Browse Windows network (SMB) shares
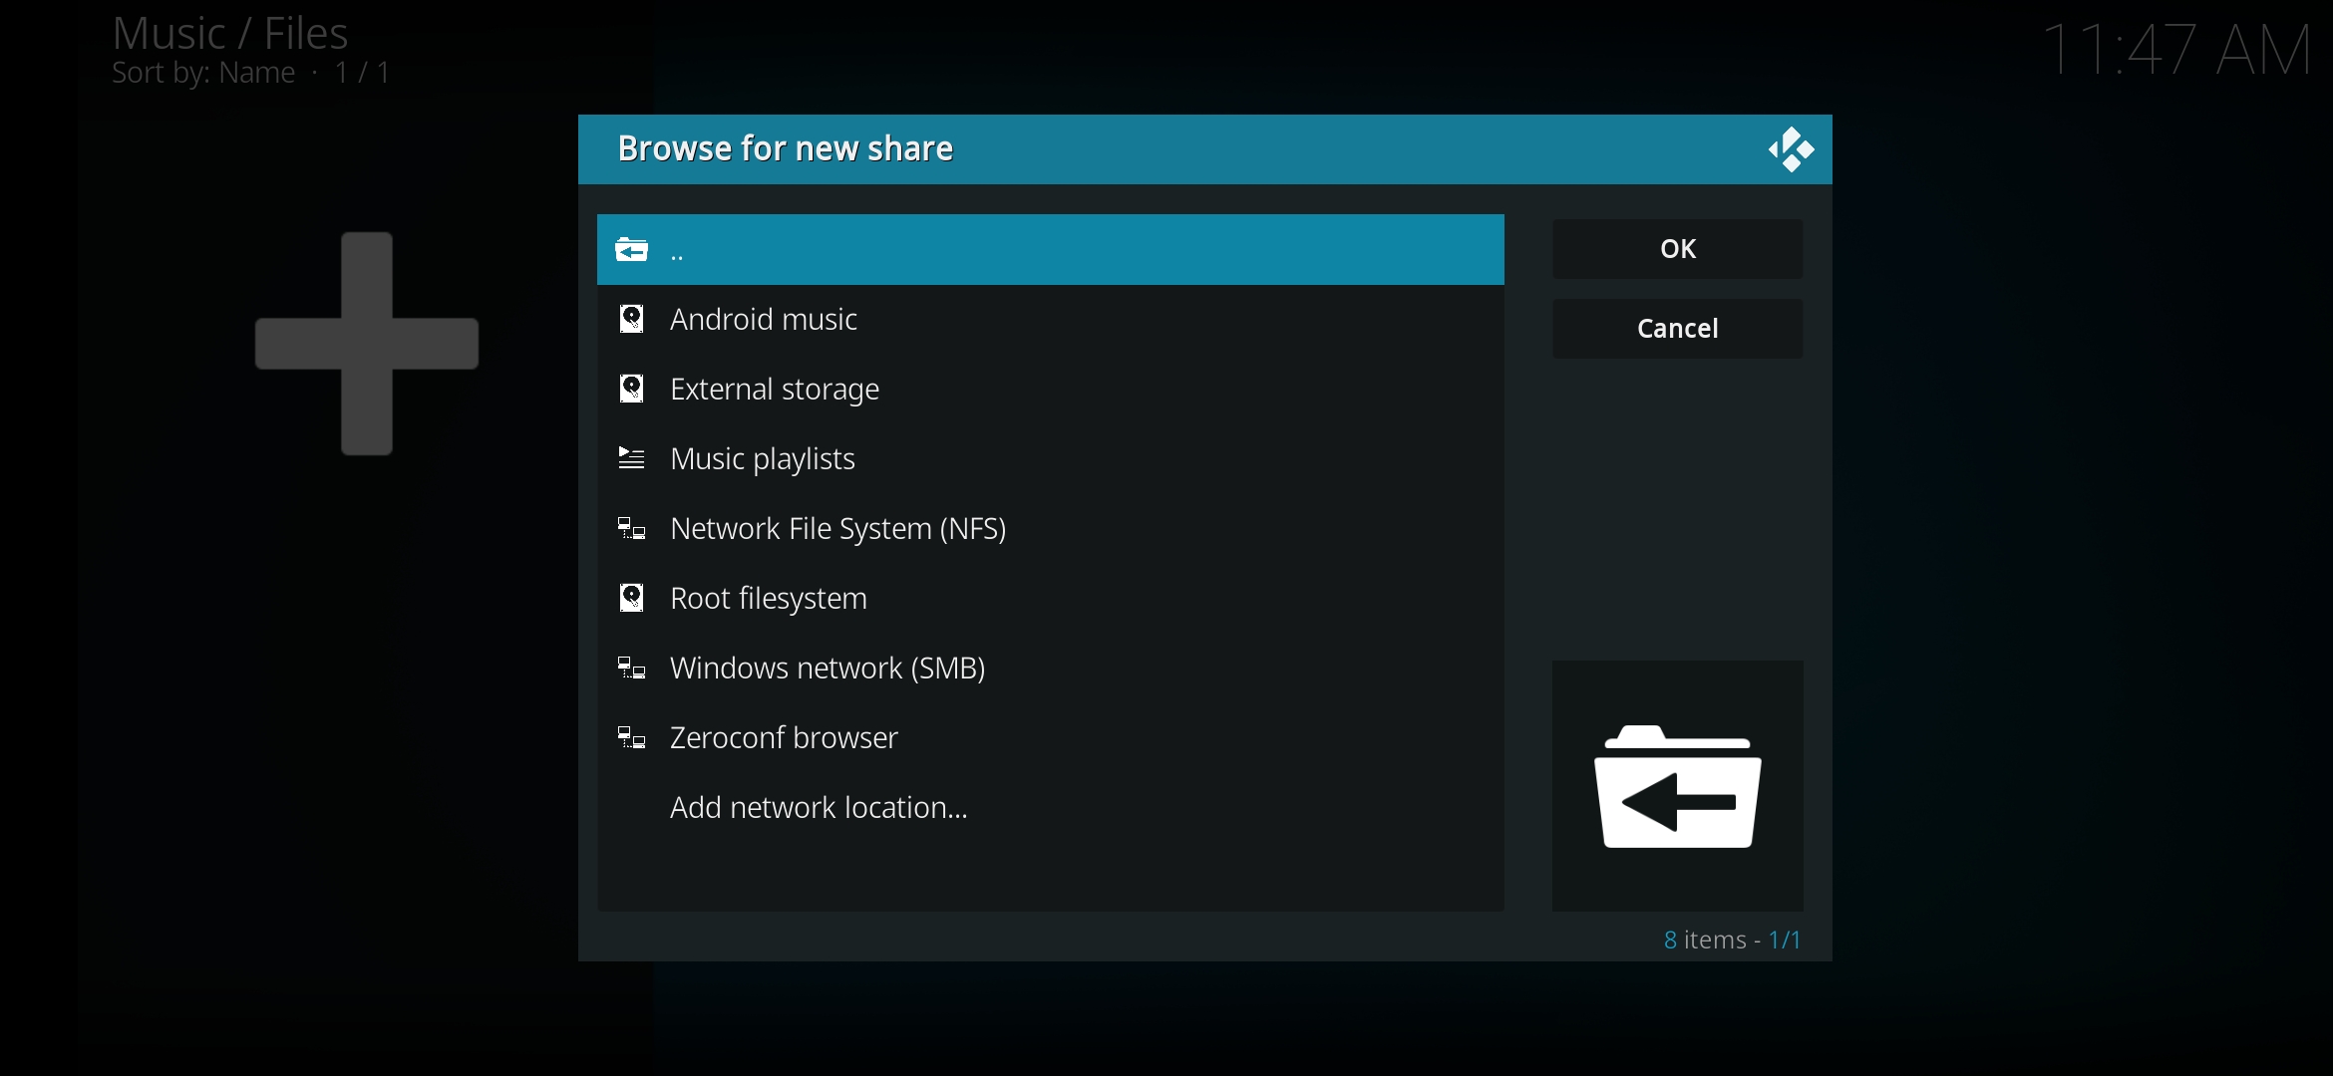The width and height of the screenshot is (2333, 1076). 828,669
